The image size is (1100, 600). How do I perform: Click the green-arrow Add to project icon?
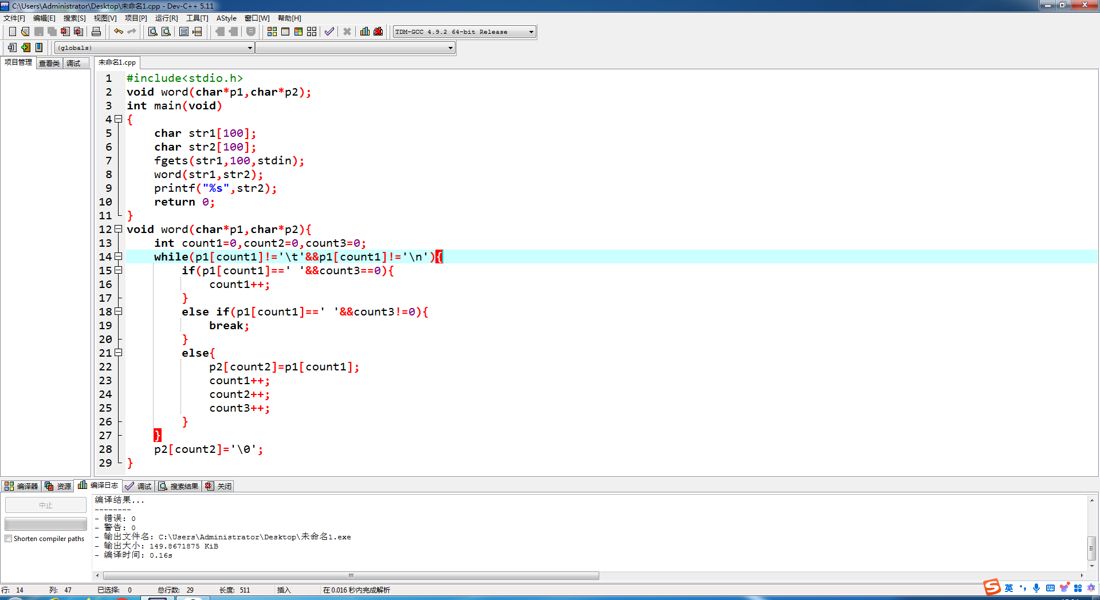[x=26, y=48]
